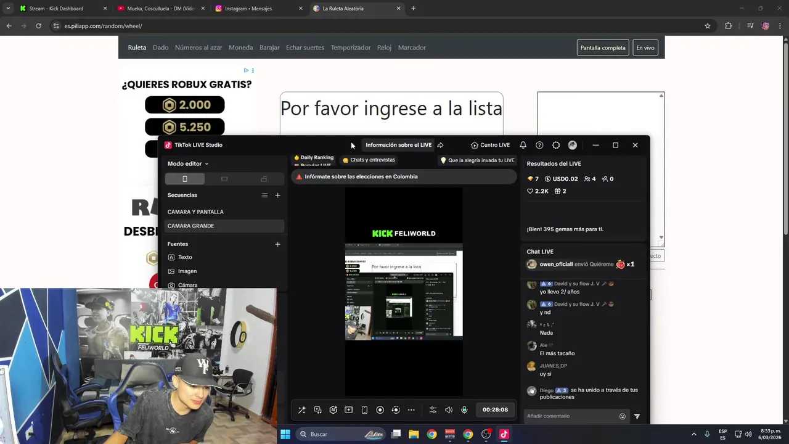This screenshot has width=789, height=444.
Task: Open the Chrome tab search dropdown
Action: tap(7, 9)
